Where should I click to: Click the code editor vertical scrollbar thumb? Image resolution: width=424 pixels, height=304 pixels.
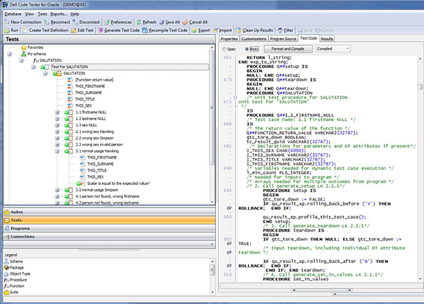point(420,86)
